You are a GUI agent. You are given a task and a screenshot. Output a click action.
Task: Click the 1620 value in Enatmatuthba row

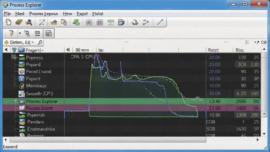(241, 129)
